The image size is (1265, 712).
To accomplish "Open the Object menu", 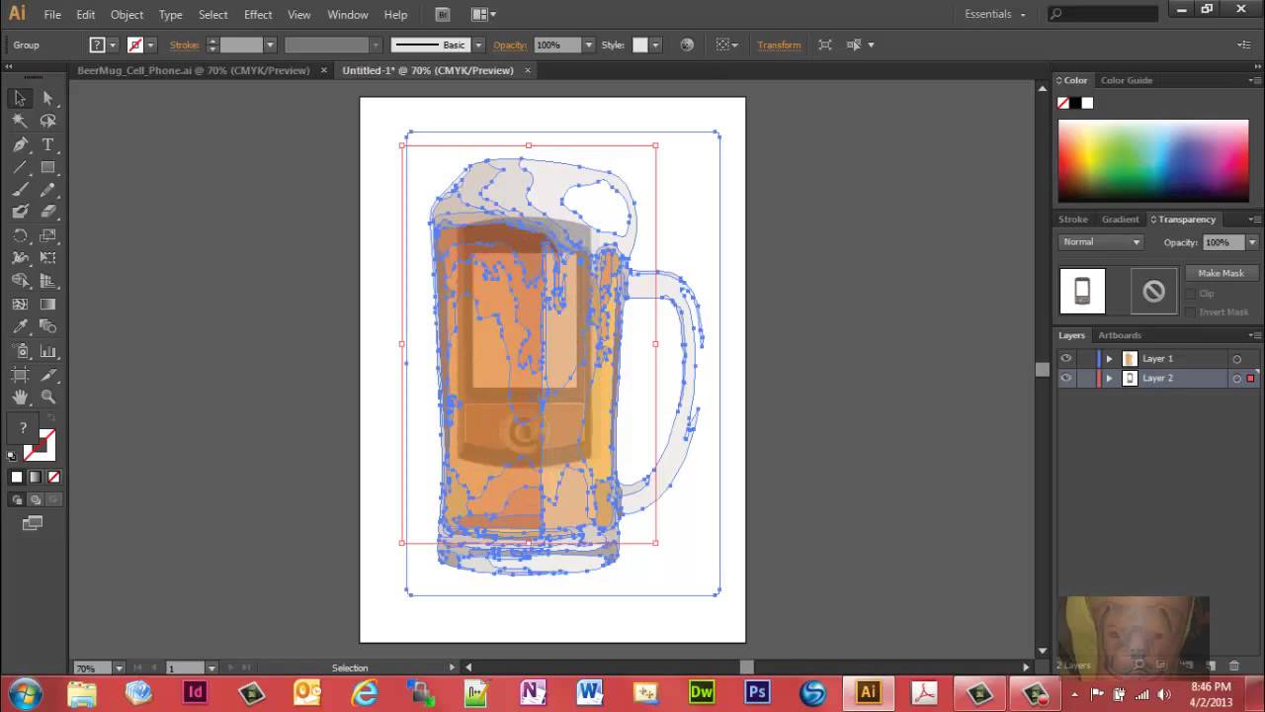I will tap(126, 15).
